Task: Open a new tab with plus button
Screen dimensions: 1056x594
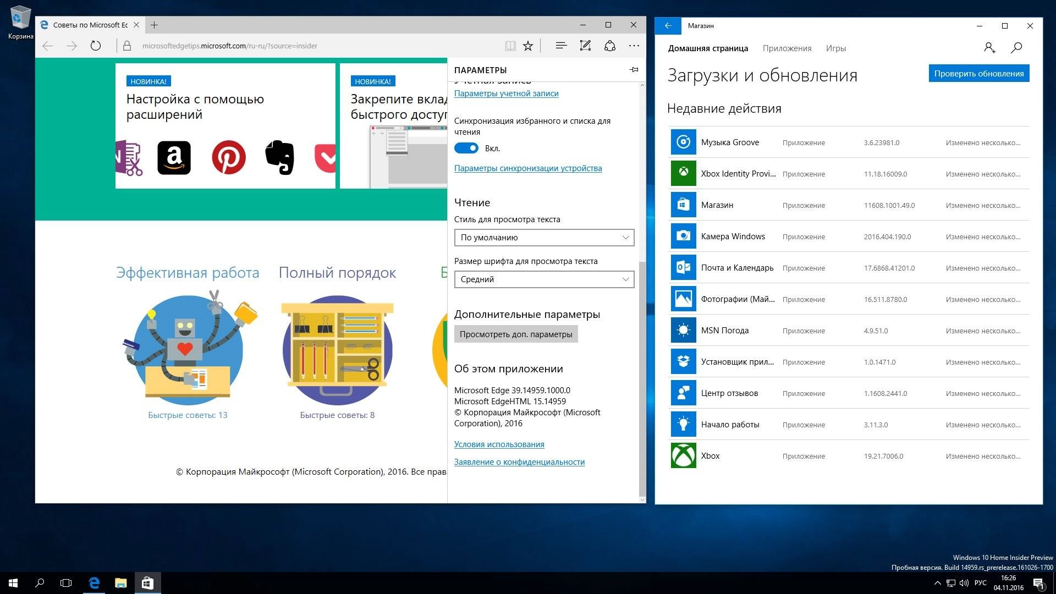Action: pos(155,25)
